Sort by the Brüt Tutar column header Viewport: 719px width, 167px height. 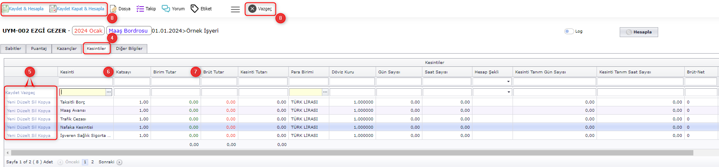(x=219, y=72)
